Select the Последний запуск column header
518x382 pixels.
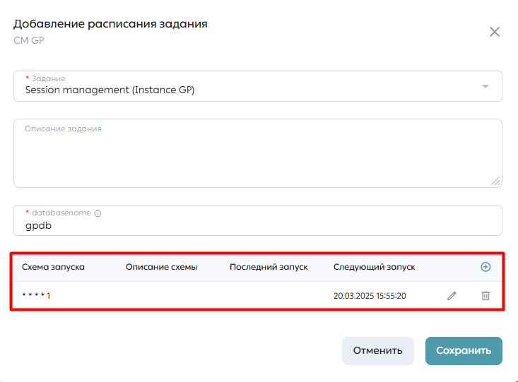tap(269, 267)
